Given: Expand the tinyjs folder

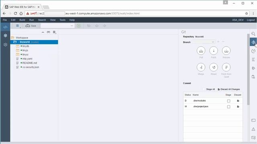Looking at the screenshot, I should pos(18,50).
